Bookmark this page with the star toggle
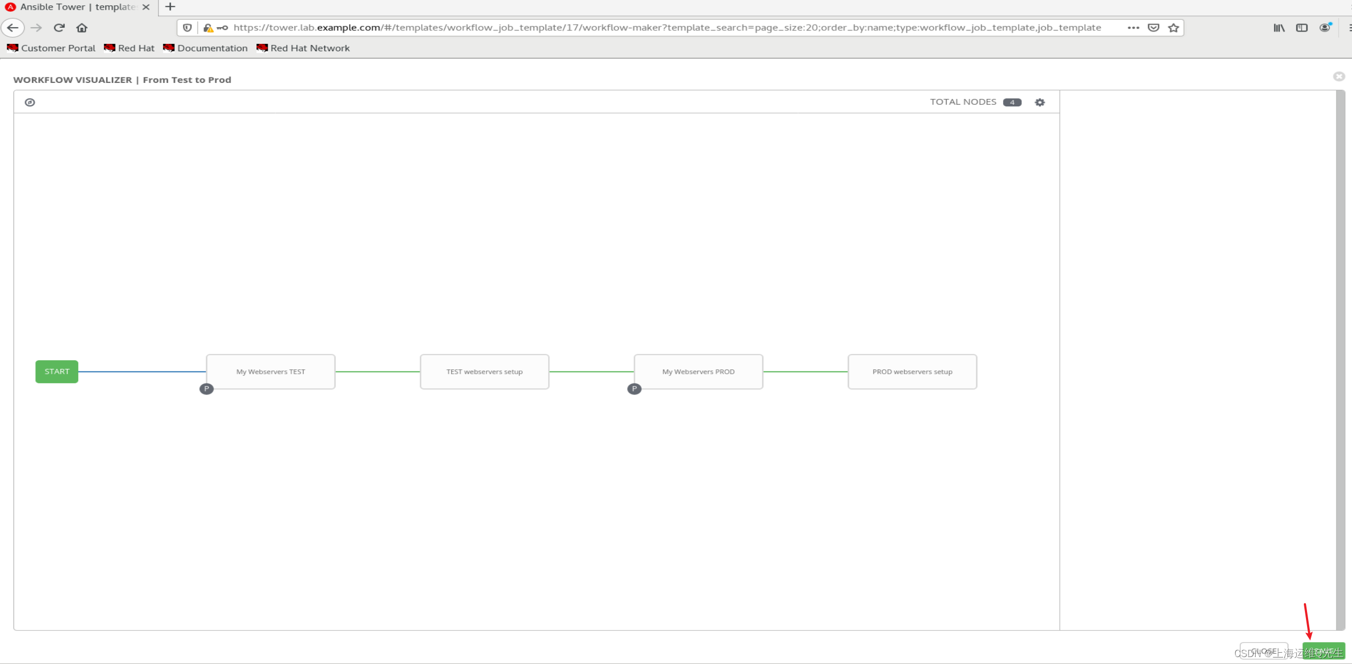This screenshot has height=664, width=1352. pos(1174,27)
